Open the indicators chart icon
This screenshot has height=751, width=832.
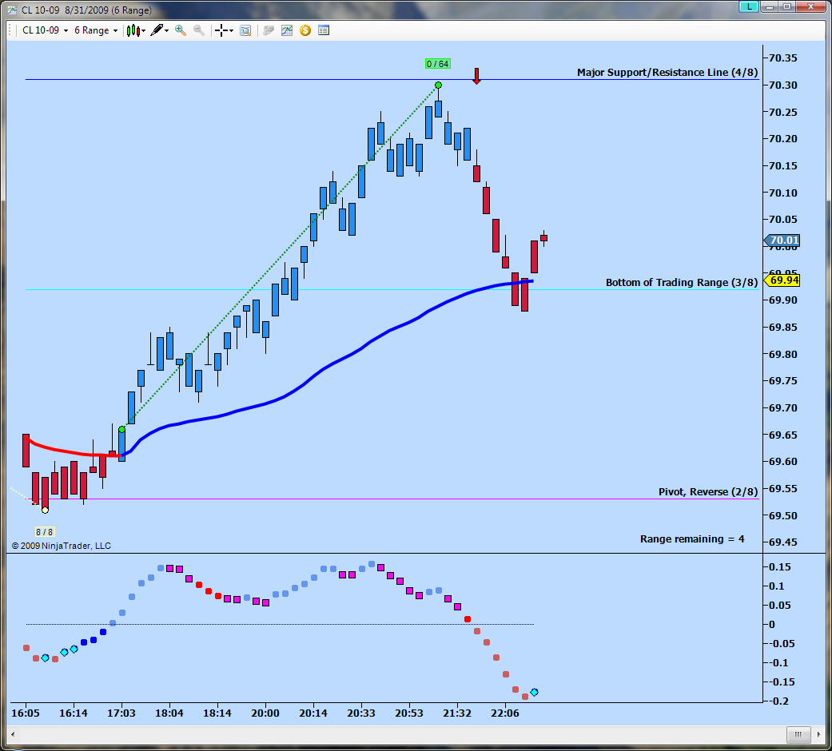click(287, 31)
